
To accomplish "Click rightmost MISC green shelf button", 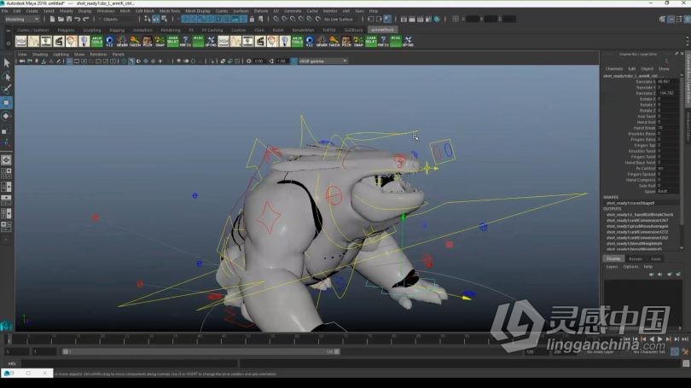I will [396, 42].
